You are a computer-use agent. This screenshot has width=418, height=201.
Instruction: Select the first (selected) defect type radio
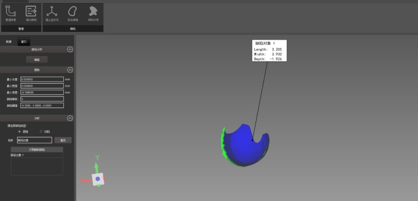pyautogui.click(x=19, y=132)
